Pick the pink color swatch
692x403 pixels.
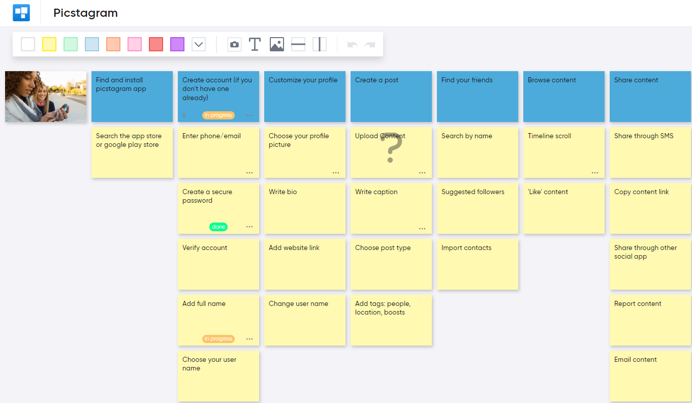[x=135, y=44]
